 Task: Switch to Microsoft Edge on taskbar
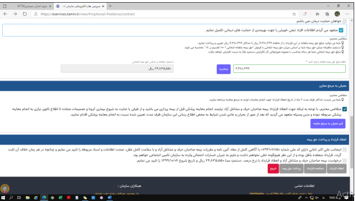[44, 197]
